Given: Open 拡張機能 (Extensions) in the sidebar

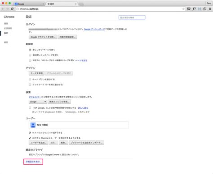Looking at the screenshot, I should [x=8, y=28].
